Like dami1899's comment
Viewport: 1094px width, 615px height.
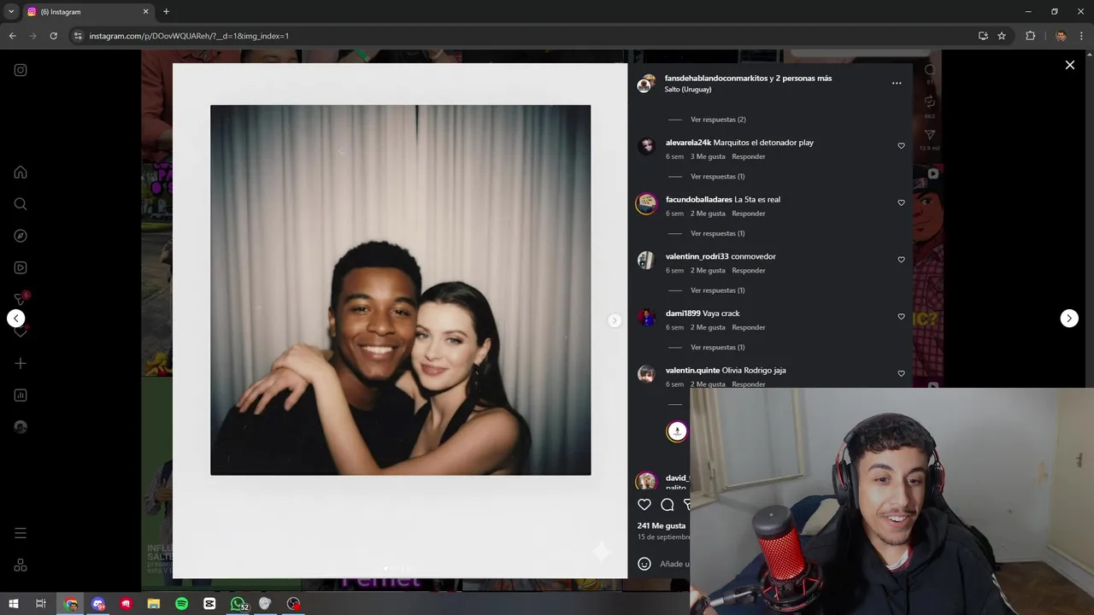pos(901,317)
